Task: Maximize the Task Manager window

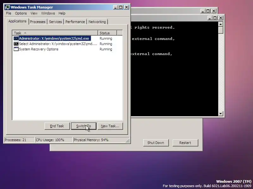Action: tap(121, 7)
